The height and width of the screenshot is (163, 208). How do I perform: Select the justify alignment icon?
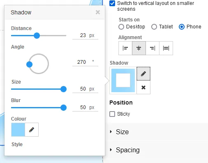click(166, 48)
